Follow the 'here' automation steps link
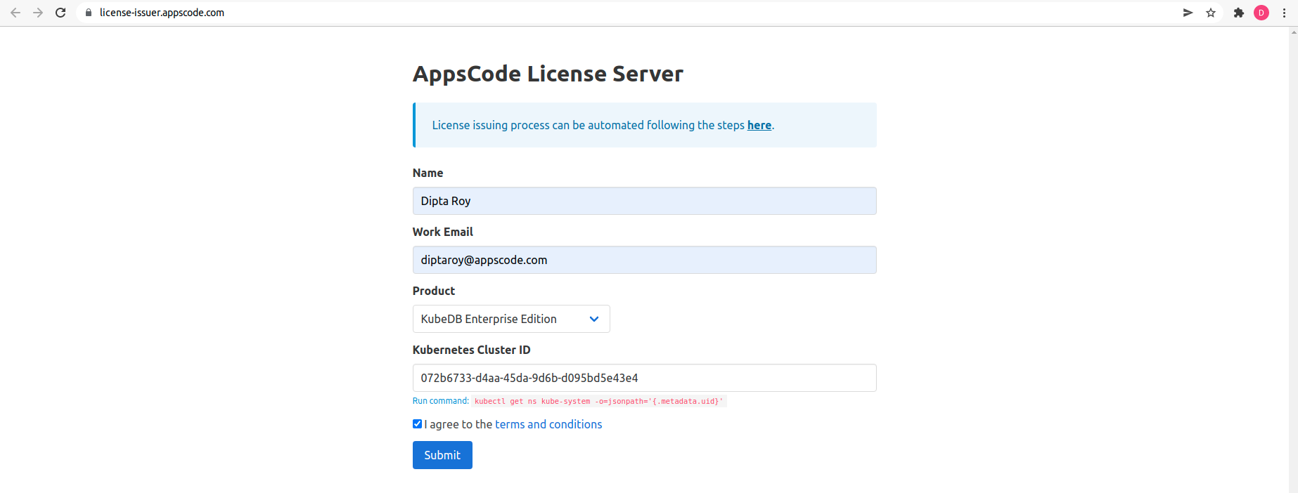Screen dimensions: 1298x493 tap(759, 125)
